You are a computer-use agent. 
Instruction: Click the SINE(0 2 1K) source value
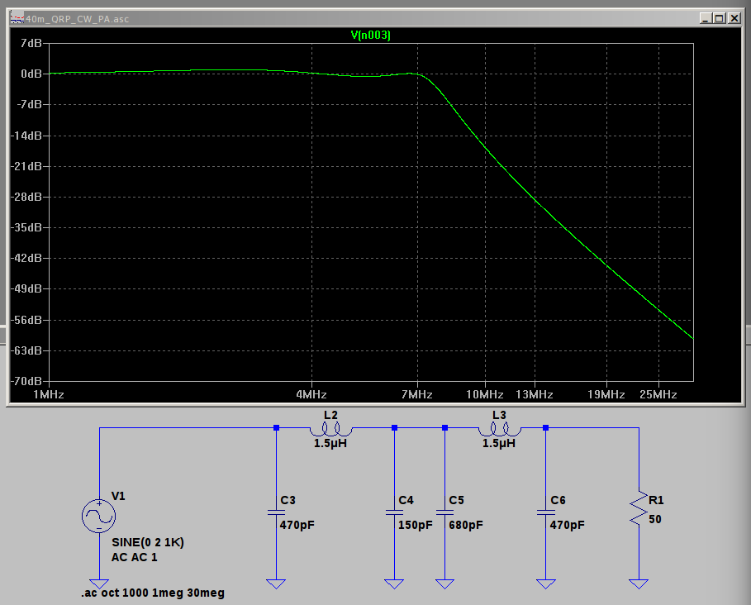point(147,544)
